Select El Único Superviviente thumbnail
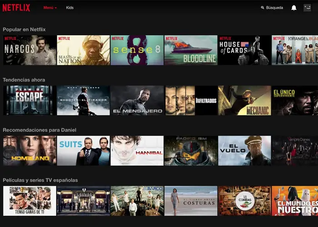The height and width of the screenshot is (227, 318). point(295,100)
